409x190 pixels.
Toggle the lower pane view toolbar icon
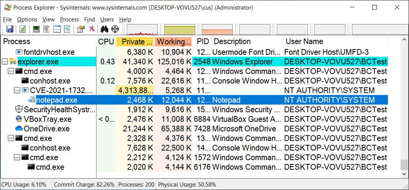(57, 29)
